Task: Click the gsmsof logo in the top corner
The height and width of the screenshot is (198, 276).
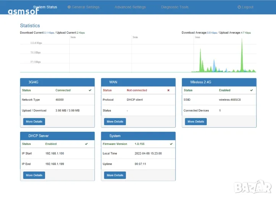Action: (x=23, y=11)
